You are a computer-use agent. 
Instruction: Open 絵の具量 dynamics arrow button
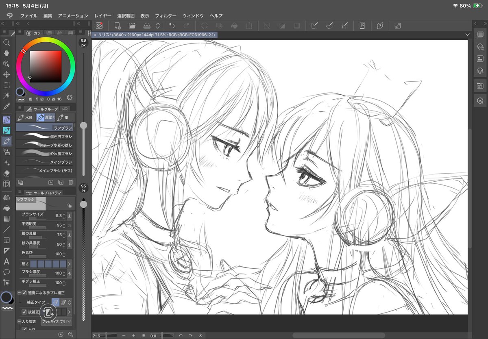click(x=69, y=235)
